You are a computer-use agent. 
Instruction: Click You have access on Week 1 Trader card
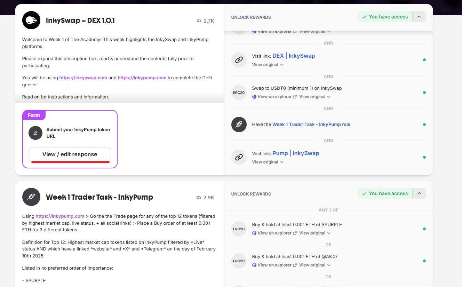(385, 193)
